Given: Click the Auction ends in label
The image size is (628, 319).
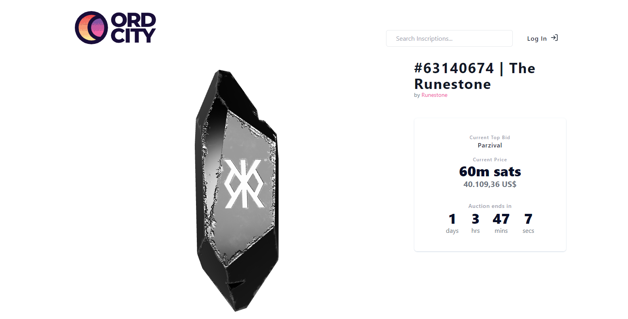Looking at the screenshot, I should click(490, 206).
